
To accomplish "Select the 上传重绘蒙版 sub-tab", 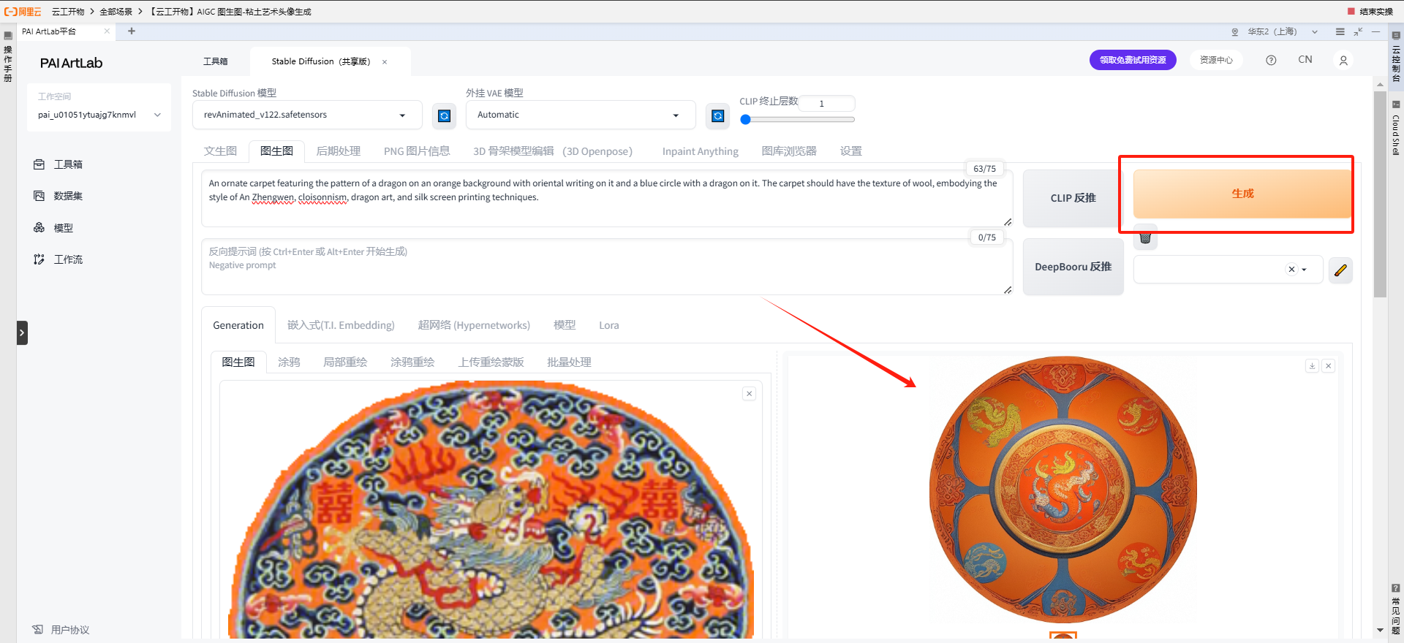I will (491, 362).
